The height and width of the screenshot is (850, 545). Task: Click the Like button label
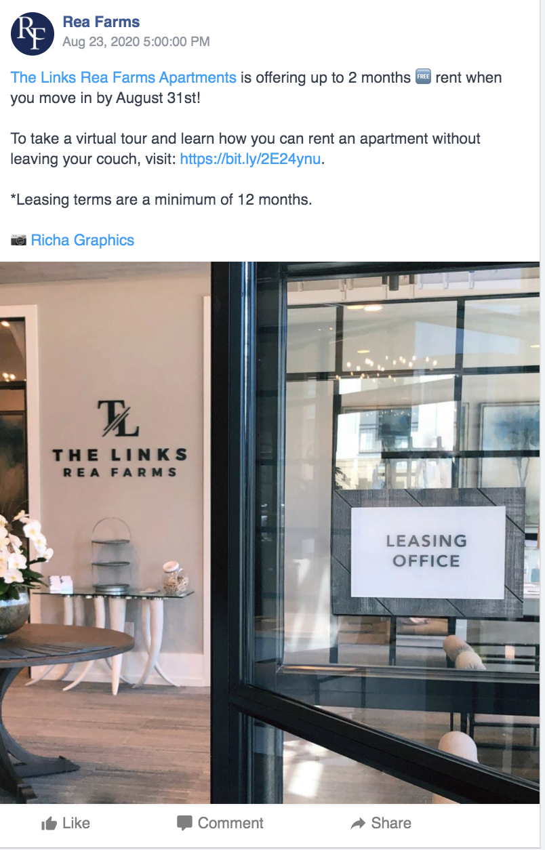[x=76, y=823]
